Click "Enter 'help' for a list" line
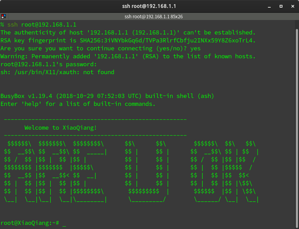The image size is (299, 229). 78,104
